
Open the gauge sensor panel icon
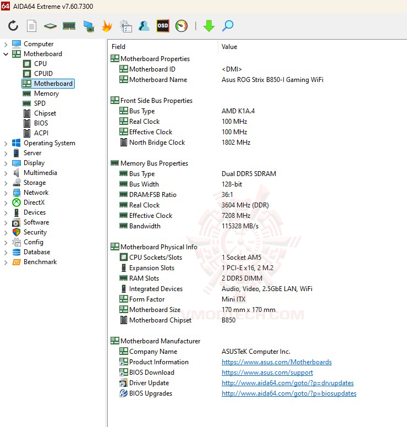tap(182, 26)
